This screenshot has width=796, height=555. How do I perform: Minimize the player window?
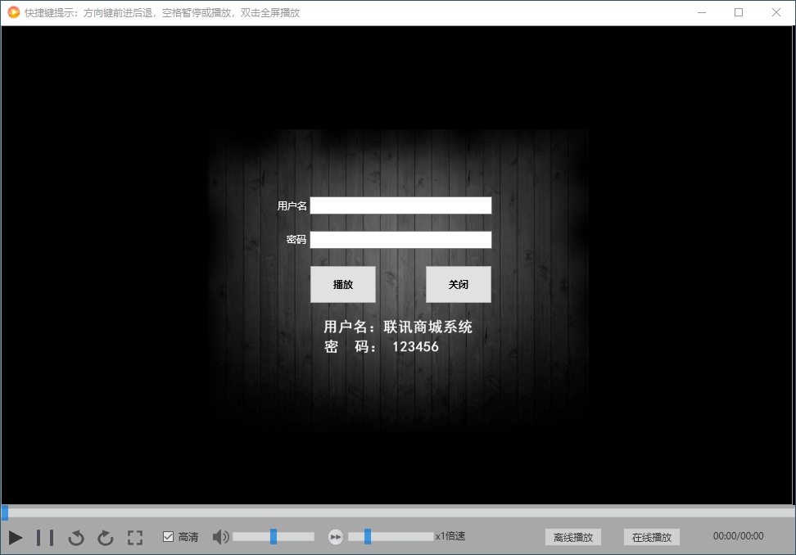702,12
